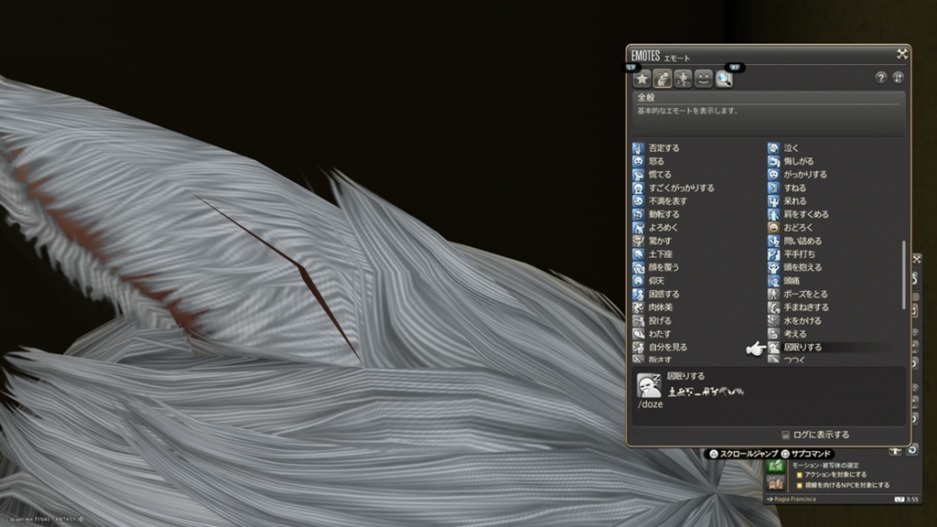Click the 土下座 emote icon
This screenshot has height=527, width=937.
click(x=638, y=254)
